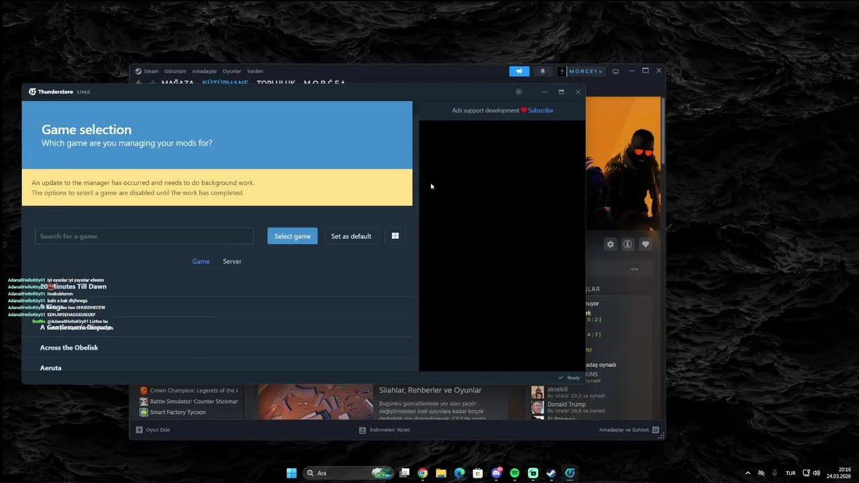
Task: Open the green app icon beside Spotify
Action: (533, 473)
